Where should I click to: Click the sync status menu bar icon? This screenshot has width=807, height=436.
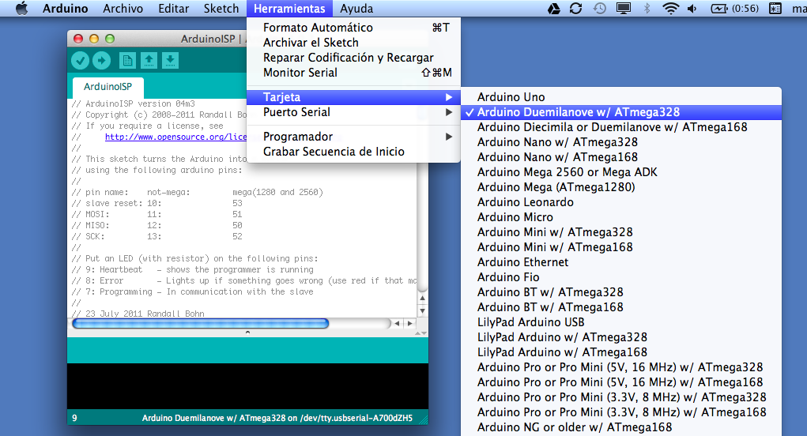pyautogui.click(x=576, y=8)
